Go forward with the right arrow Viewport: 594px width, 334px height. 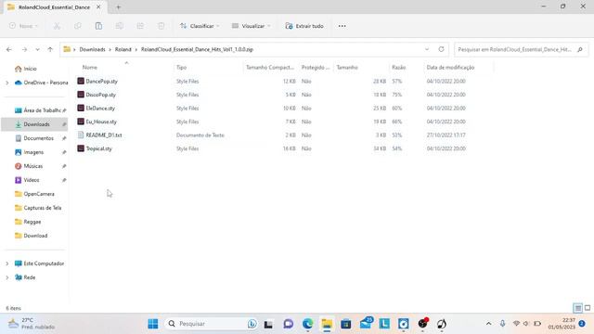pos(24,49)
